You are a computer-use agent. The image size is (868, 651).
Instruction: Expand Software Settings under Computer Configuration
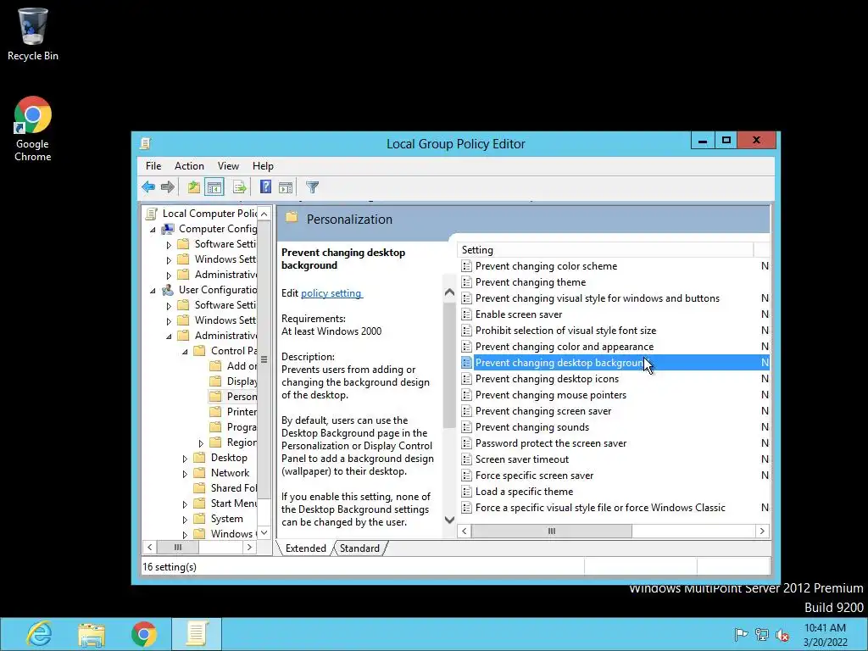coord(170,245)
